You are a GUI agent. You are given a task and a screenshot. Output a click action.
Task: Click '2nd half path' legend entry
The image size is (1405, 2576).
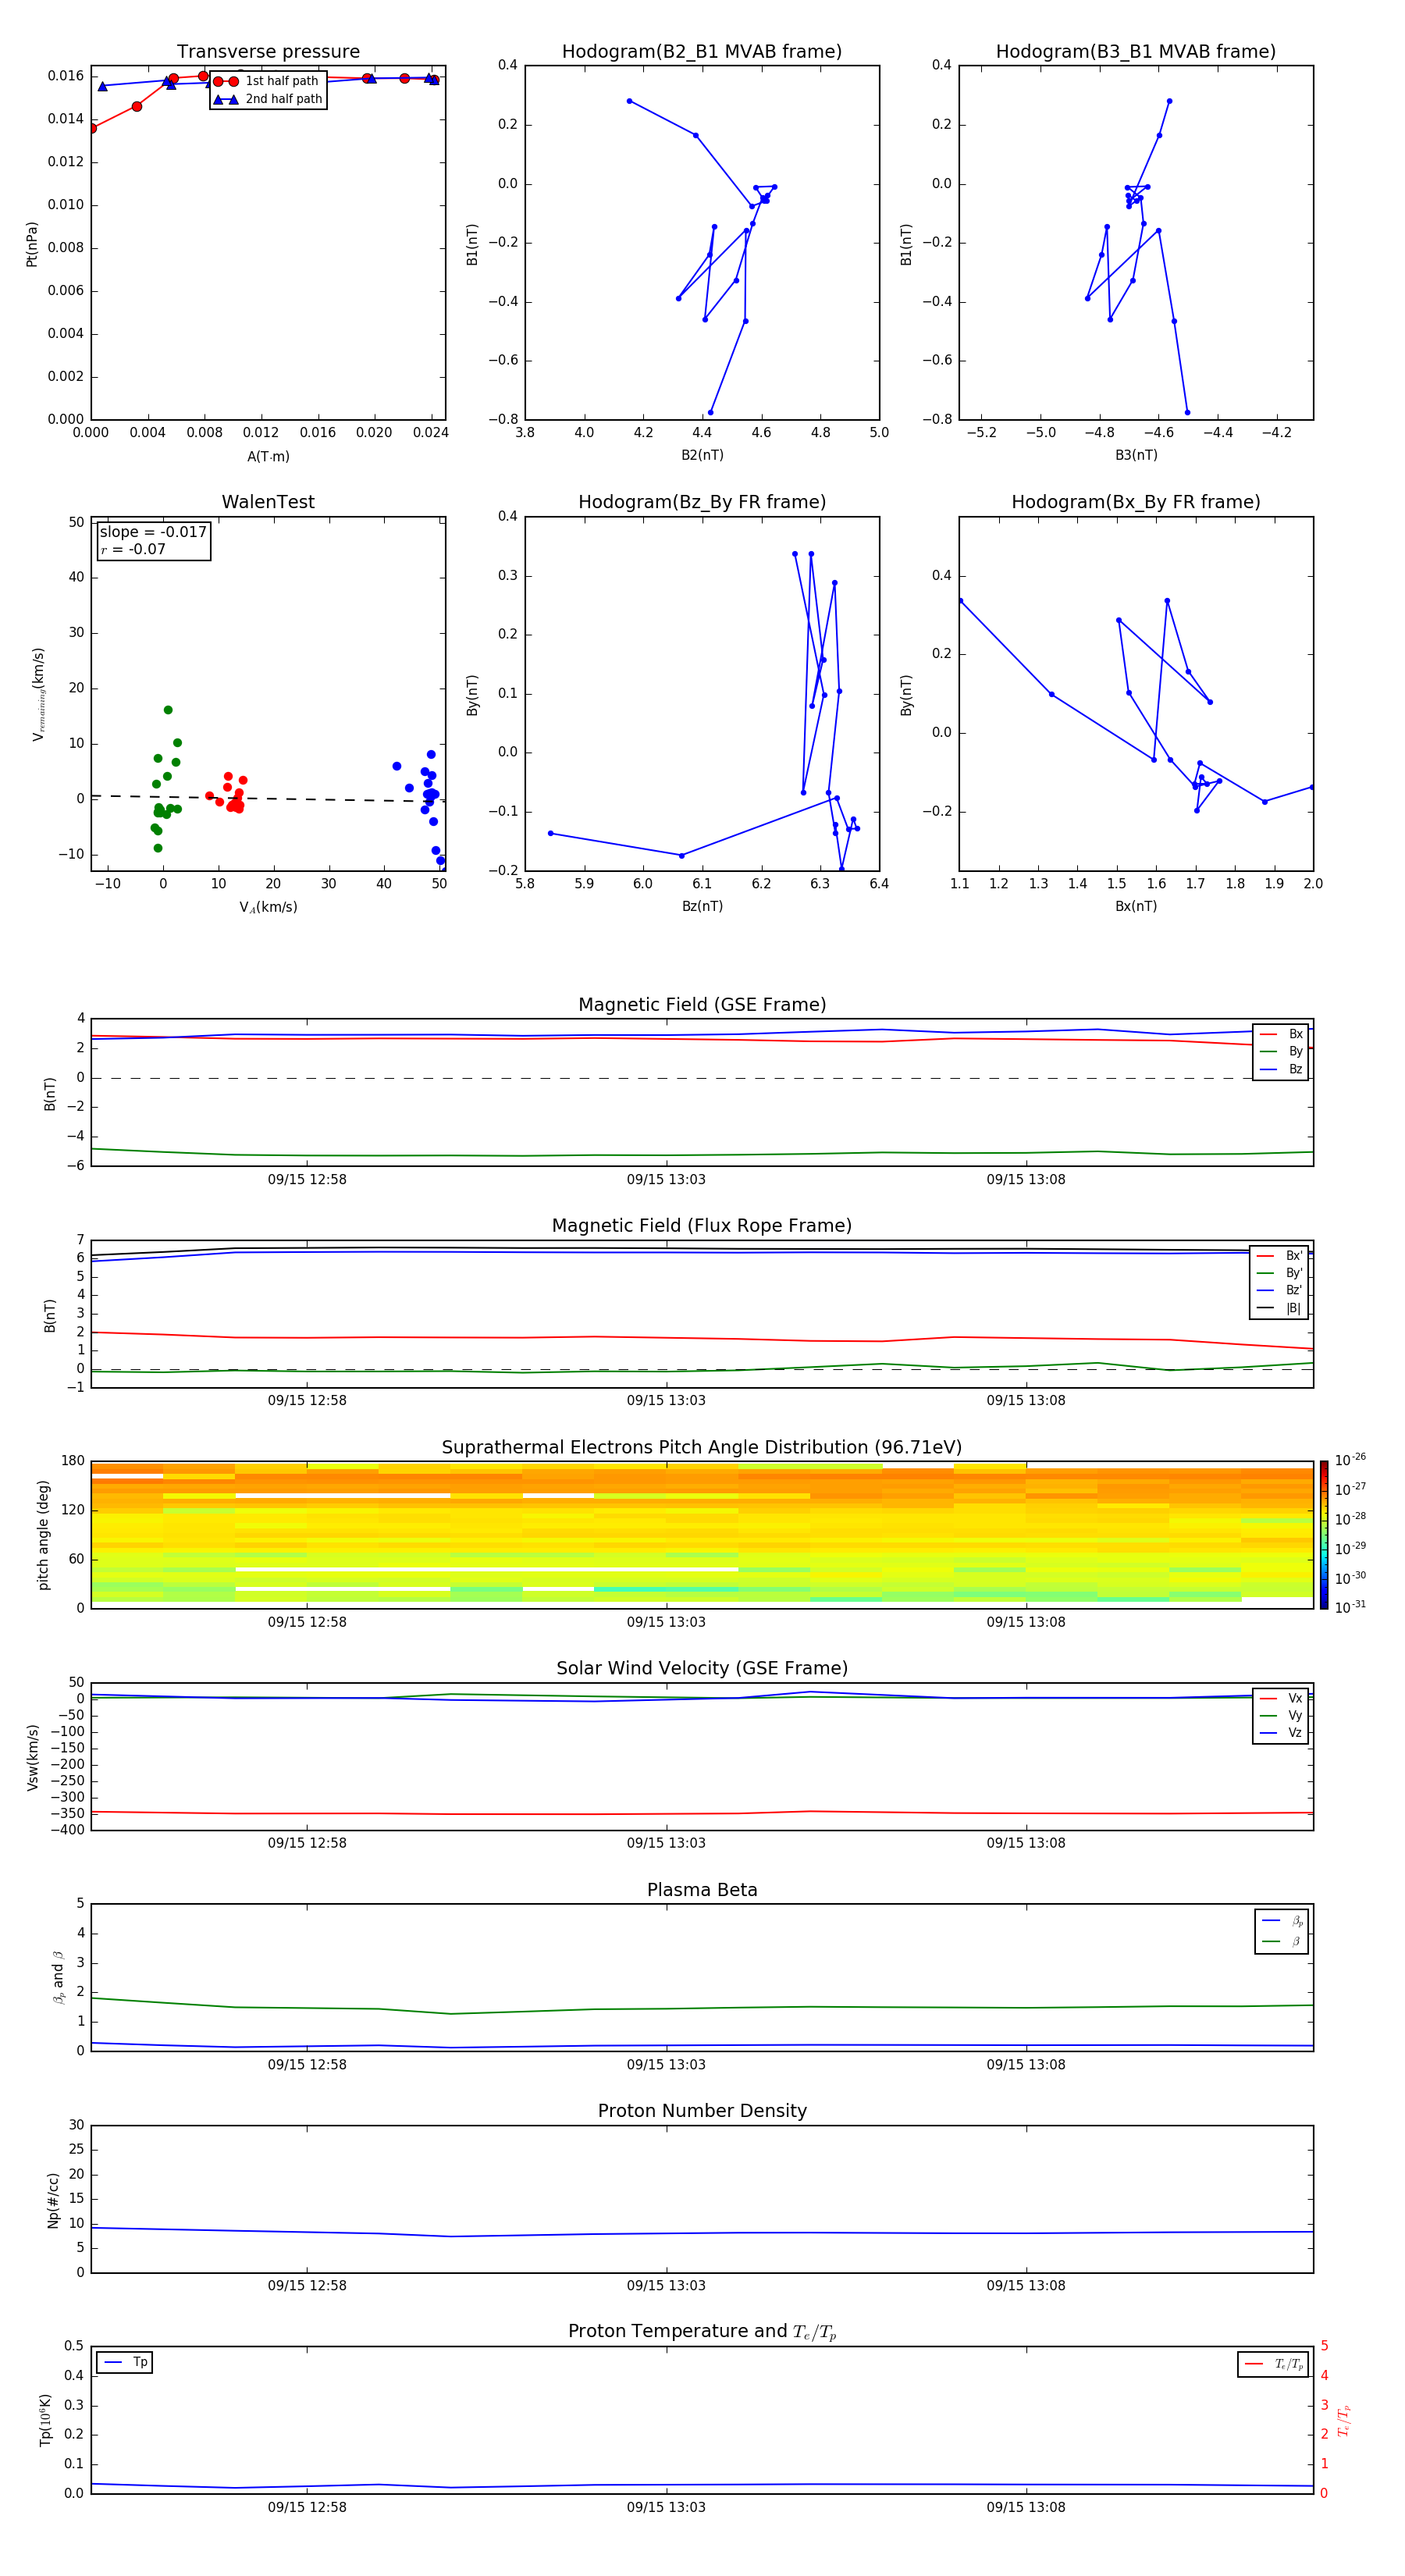[267, 99]
